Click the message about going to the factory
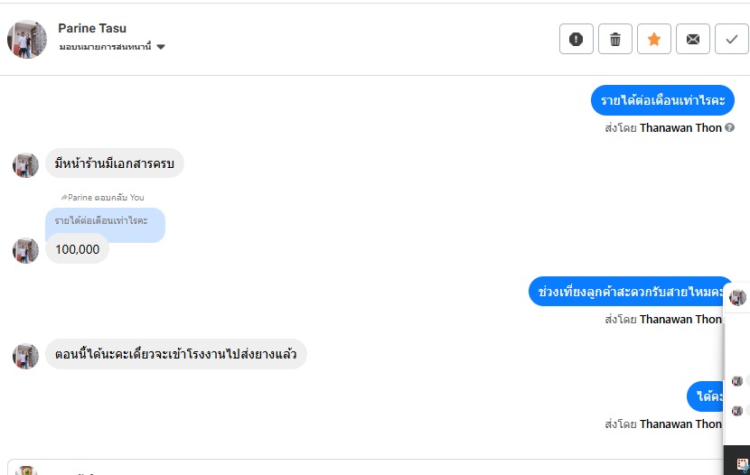 click(176, 354)
